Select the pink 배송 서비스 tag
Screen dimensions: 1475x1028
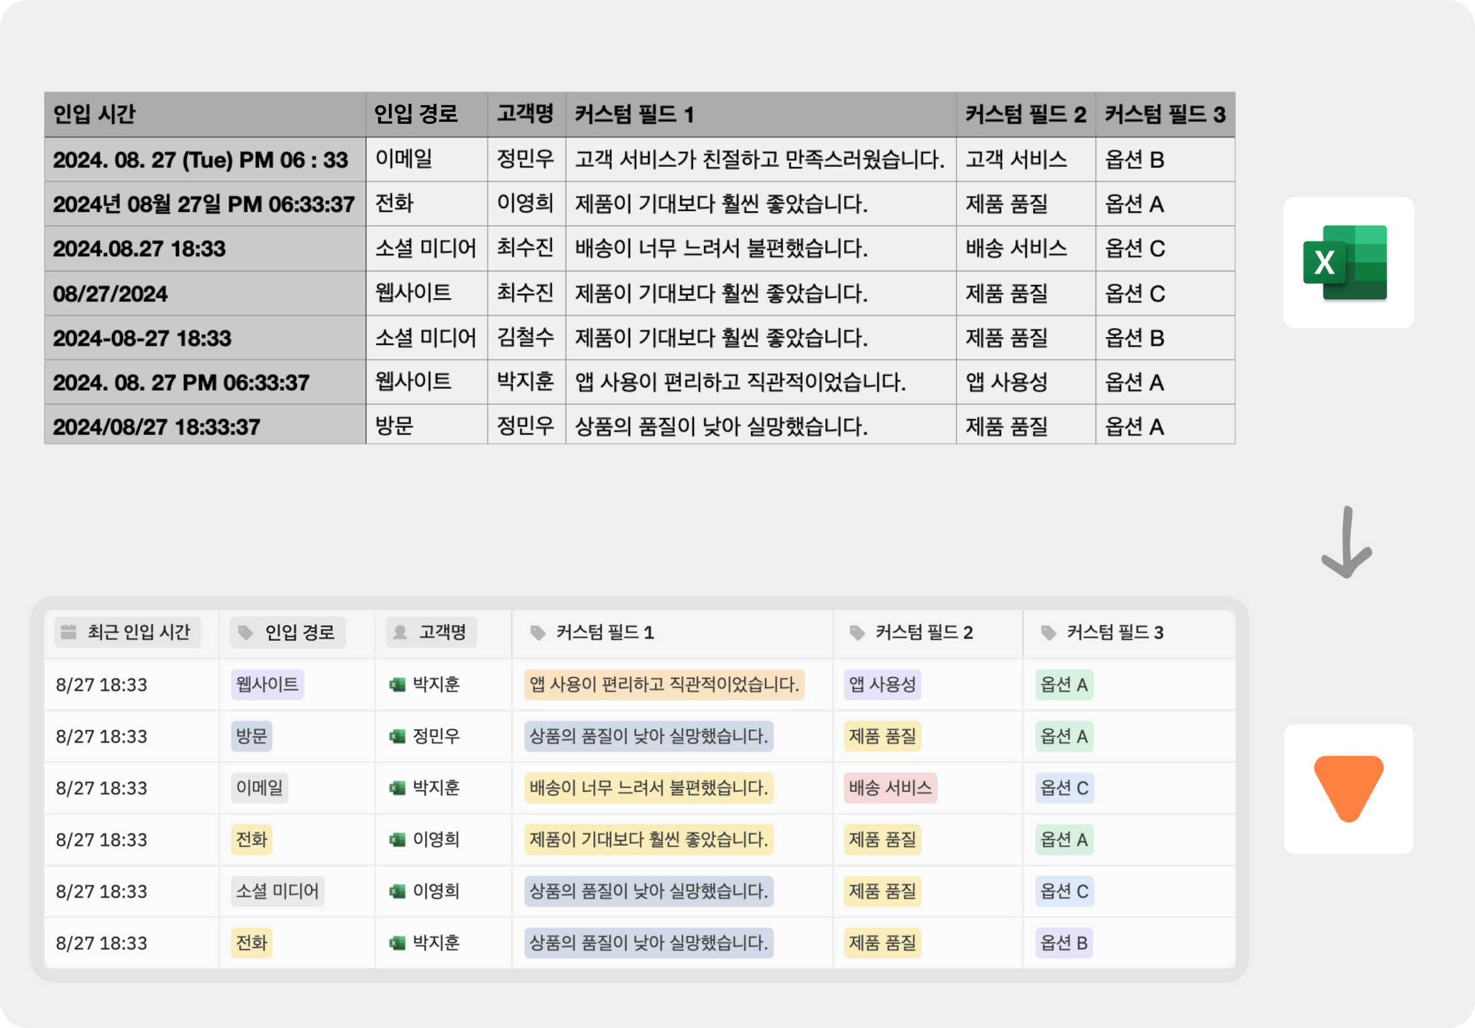[890, 787]
